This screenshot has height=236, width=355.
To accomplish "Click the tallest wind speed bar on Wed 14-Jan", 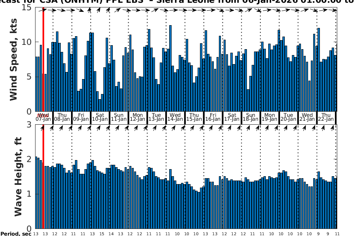I will pyautogui.click(x=170, y=68).
